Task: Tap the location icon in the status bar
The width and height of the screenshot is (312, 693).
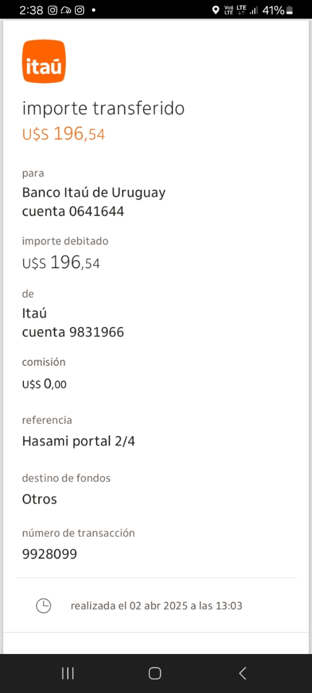Action: coord(216,10)
